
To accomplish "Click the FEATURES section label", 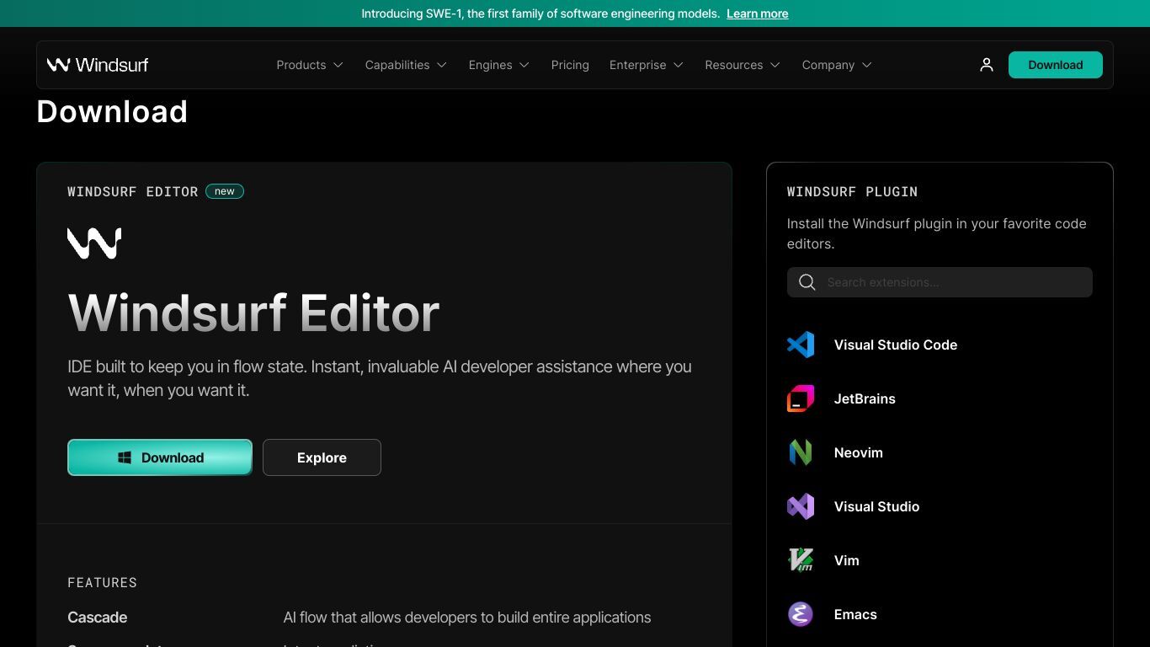I will (102, 582).
